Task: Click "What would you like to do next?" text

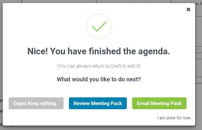Action: (x=99, y=80)
